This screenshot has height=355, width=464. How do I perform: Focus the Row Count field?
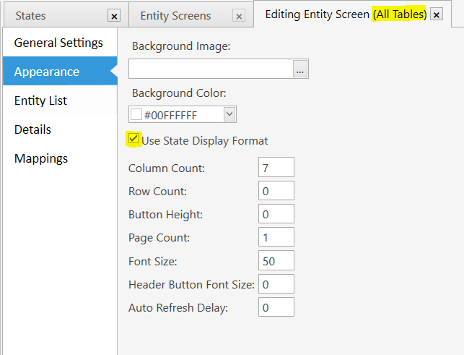click(x=276, y=190)
